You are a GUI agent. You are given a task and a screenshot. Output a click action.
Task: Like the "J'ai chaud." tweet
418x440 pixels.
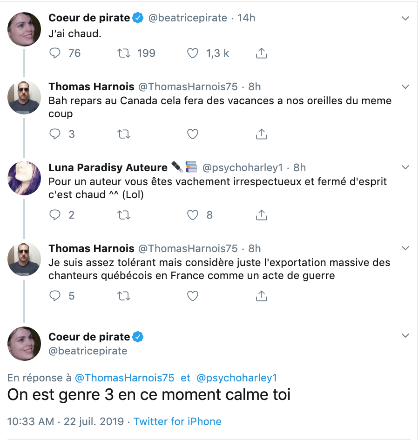click(193, 53)
